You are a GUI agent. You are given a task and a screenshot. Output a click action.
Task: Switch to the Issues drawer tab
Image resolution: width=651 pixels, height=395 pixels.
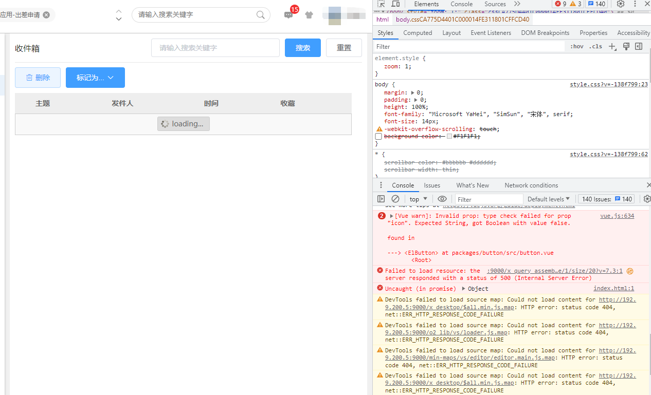(432, 185)
